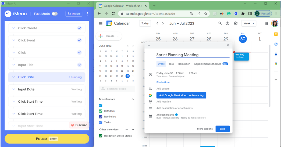Uncheck Holidays in United States calendar
This screenshot has height=147, width=281.
[x=101, y=136]
